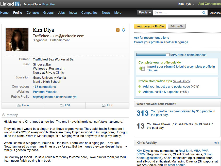Open the People search category dropdown
Viewport: 221px width, 166px height.
coord(145,12)
